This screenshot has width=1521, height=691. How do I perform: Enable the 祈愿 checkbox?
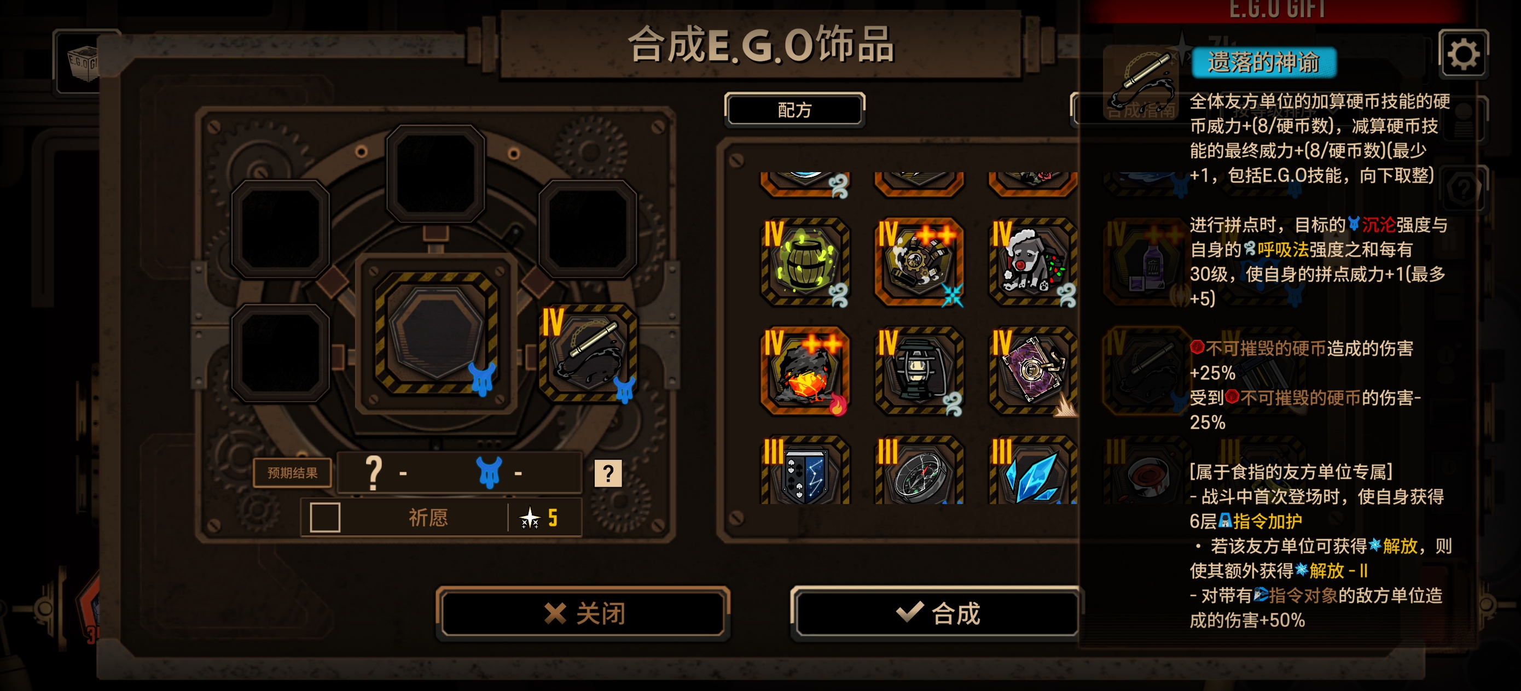coord(325,518)
